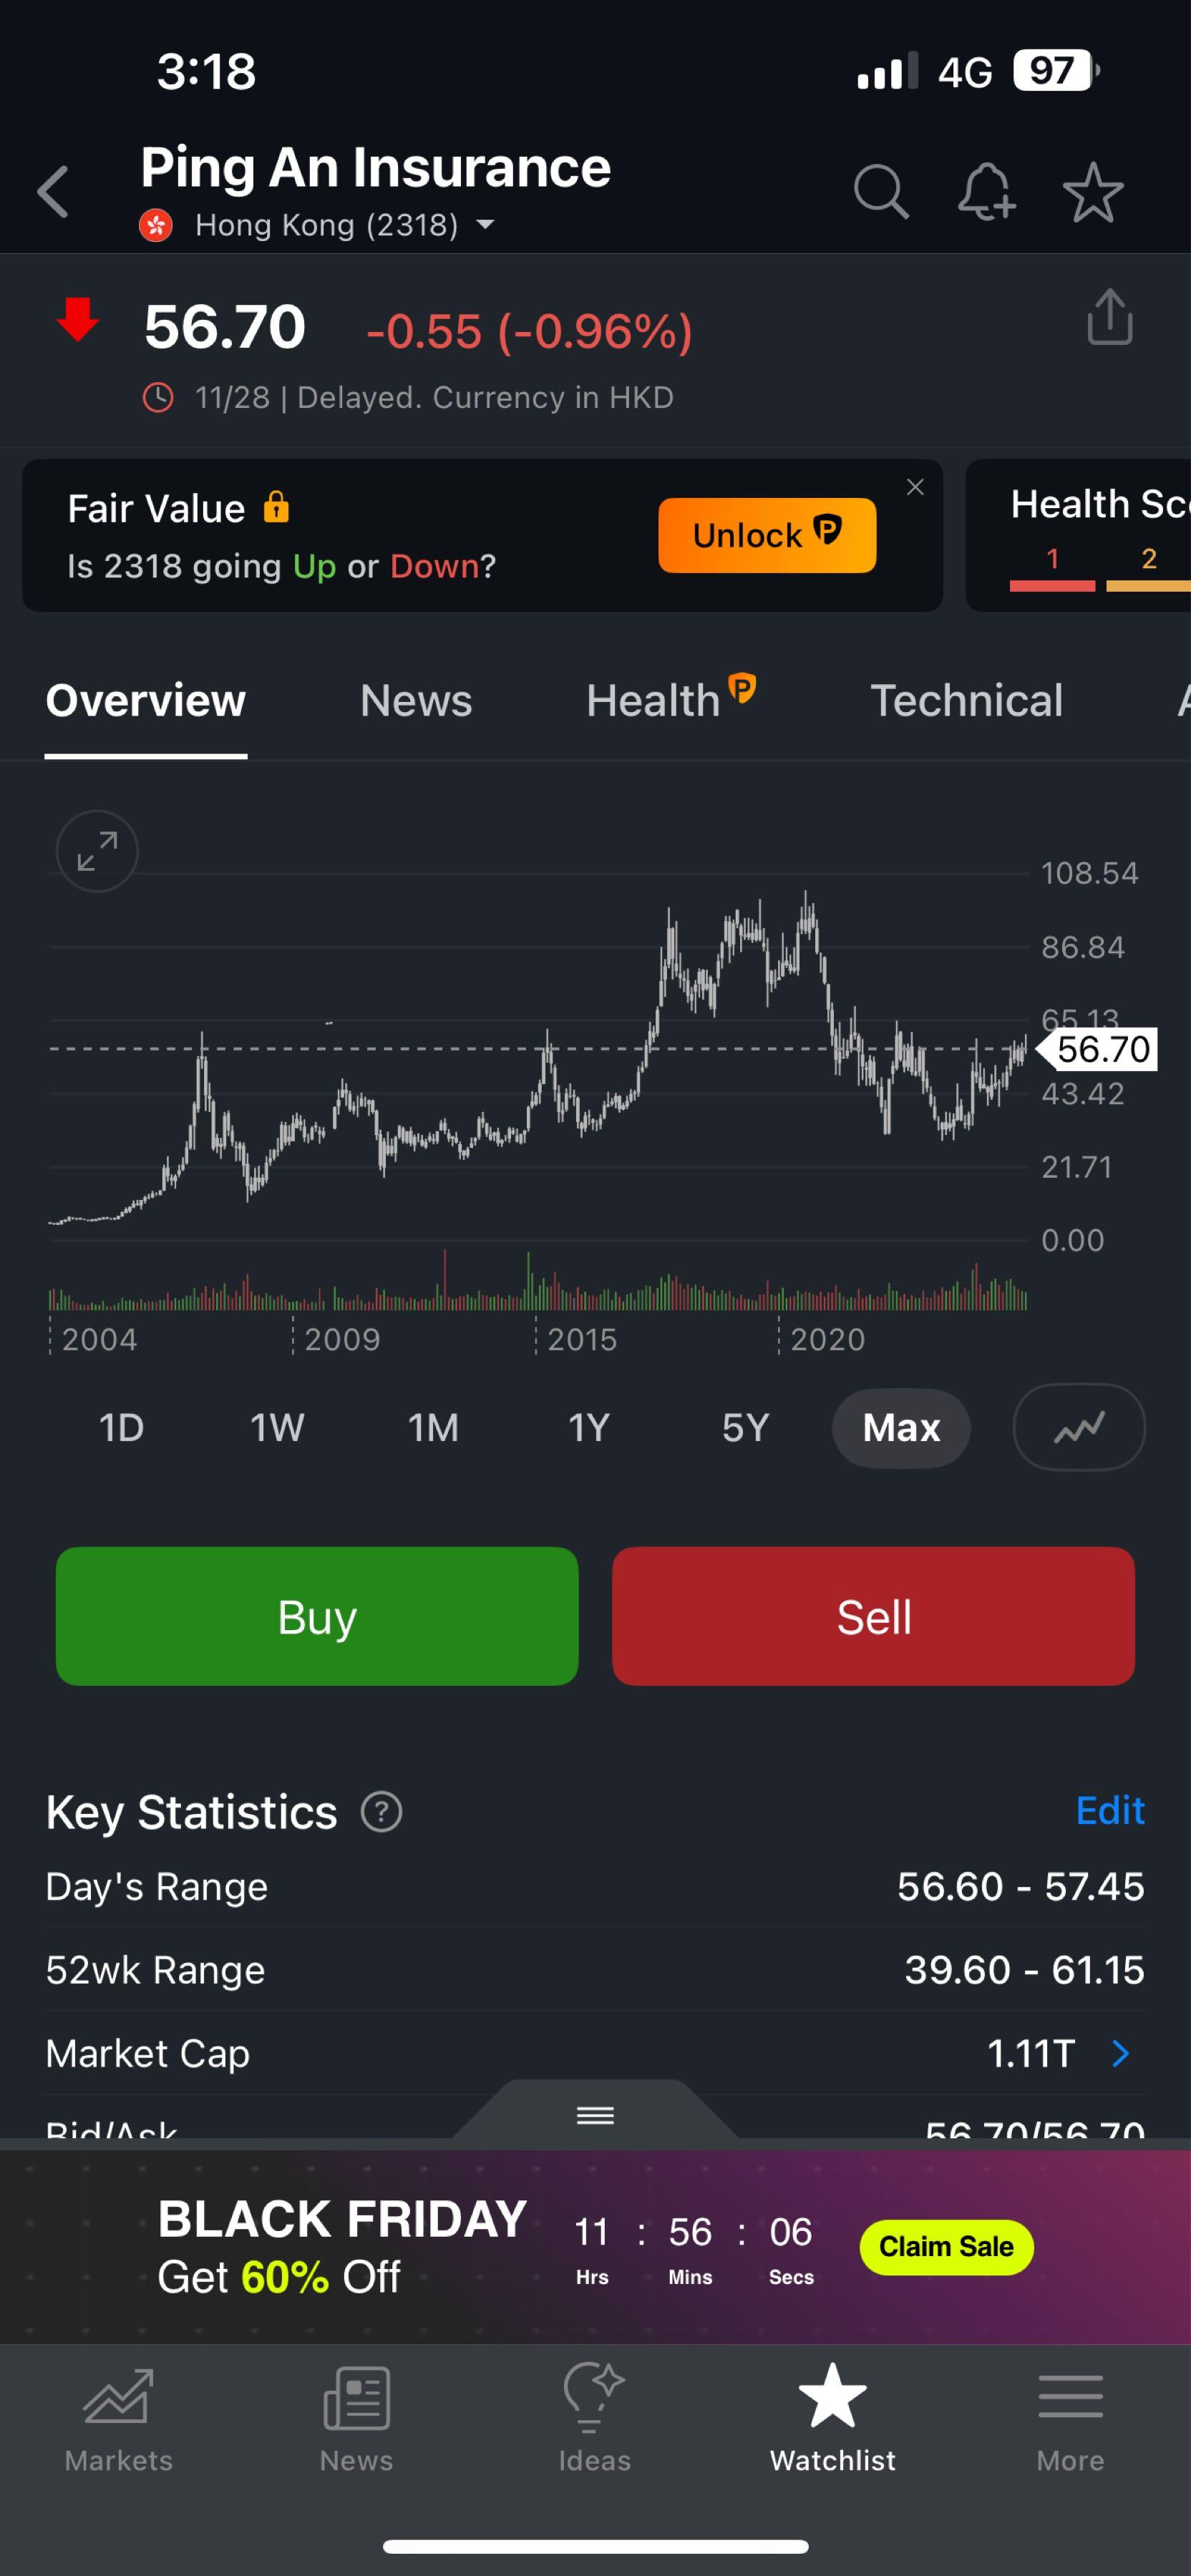
Task: Select the 1Y chart timeframe
Action: coord(589,1428)
